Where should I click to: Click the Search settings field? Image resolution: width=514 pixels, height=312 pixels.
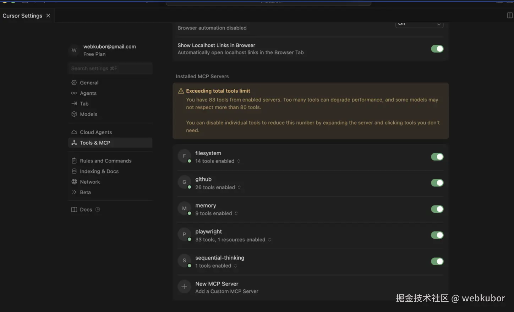[x=110, y=68]
